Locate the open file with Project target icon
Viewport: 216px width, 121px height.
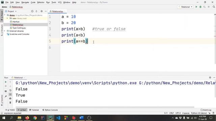coord(32,11)
